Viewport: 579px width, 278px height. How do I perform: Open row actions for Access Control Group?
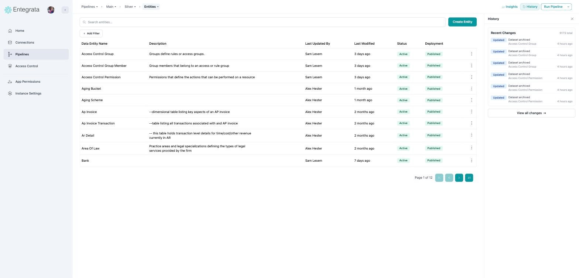[472, 54]
